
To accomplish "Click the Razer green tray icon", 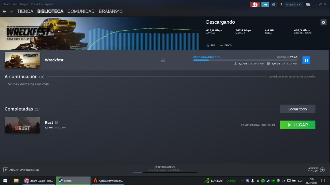I will [x=263, y=181].
